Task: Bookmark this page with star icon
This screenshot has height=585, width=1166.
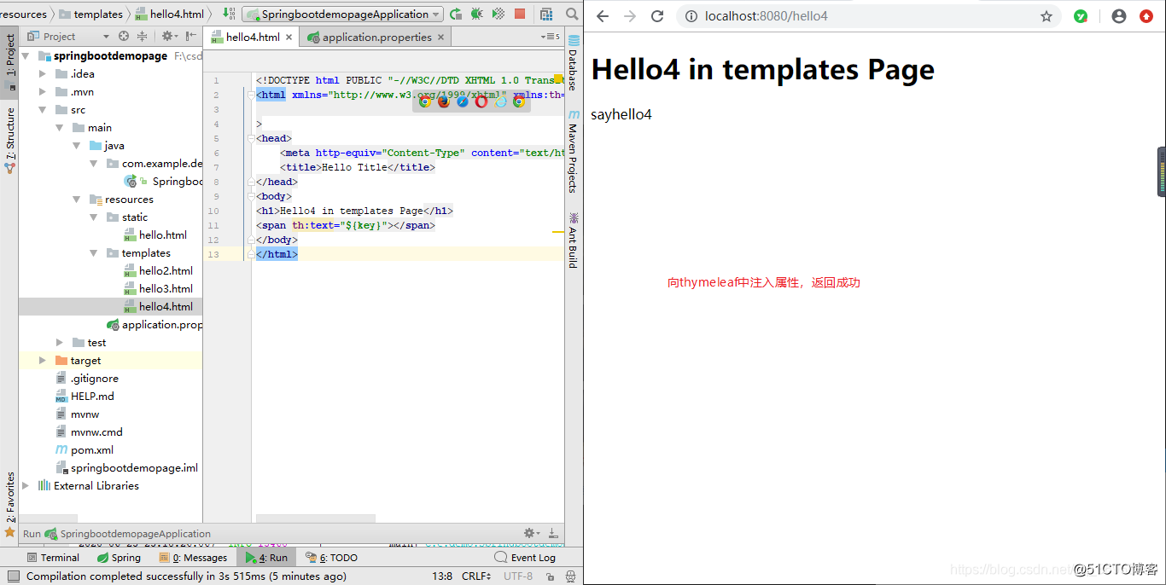Action: 1046,16
